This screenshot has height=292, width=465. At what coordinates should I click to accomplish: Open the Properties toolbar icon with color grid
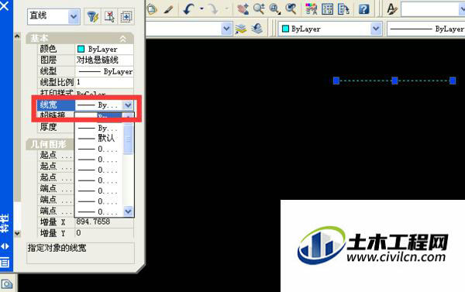[311, 9]
